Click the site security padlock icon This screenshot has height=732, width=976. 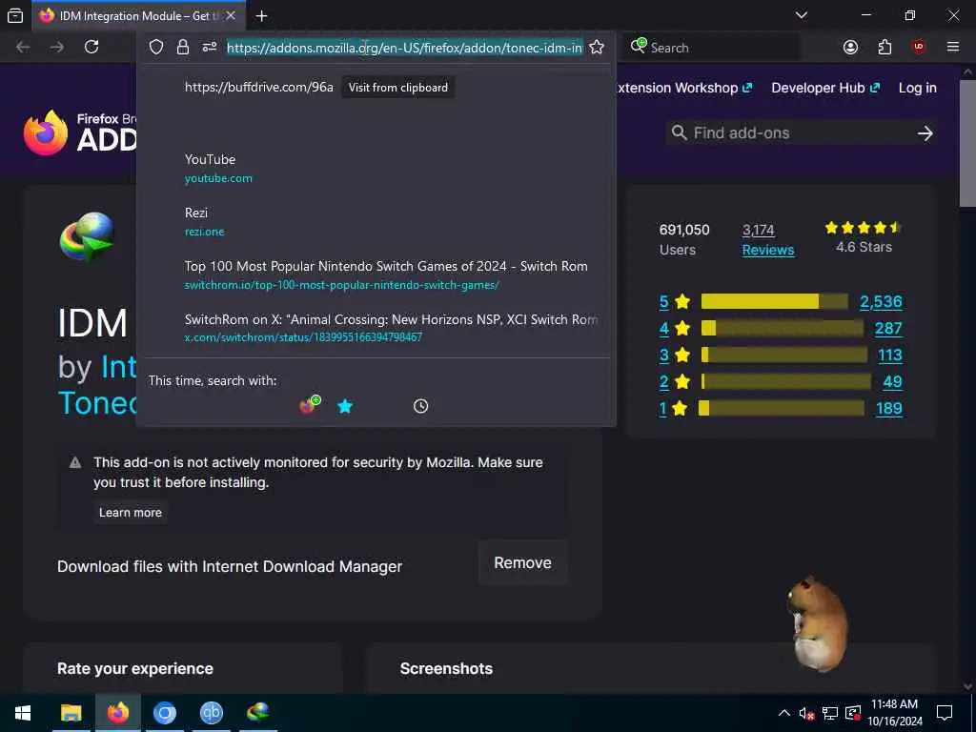click(183, 48)
